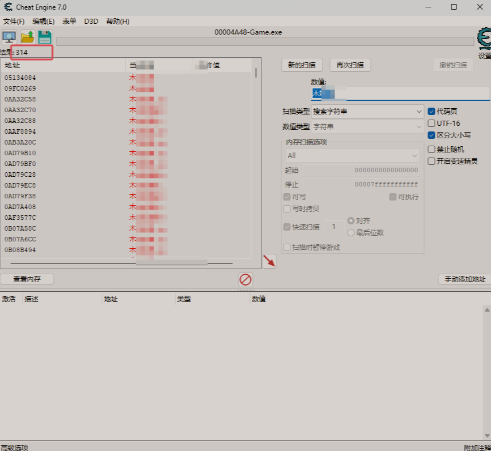Toggle the 代码页 checkbox
Screen dimensions: 491x451
coord(431,111)
